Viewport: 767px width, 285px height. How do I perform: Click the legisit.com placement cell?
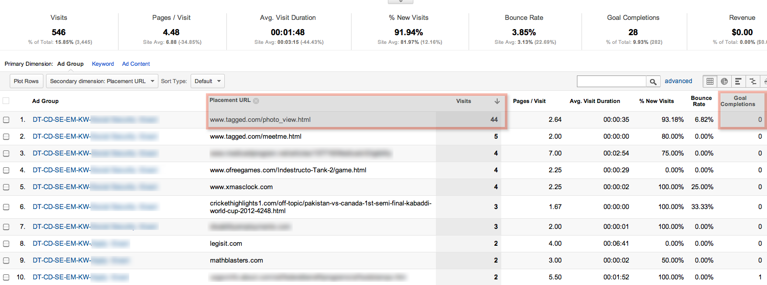(x=226, y=244)
